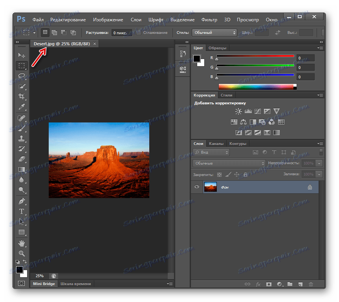
Task: Click the delete layer trash icon
Action: click(311, 284)
